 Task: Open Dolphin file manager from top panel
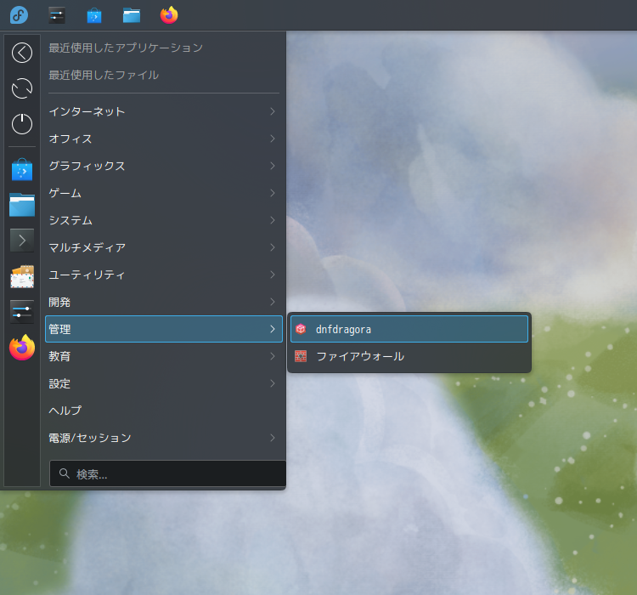coord(132,15)
